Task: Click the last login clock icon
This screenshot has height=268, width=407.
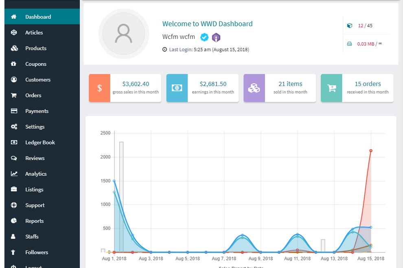Action: (x=164, y=50)
